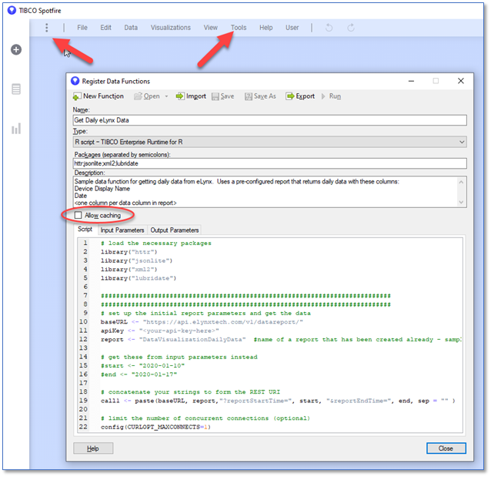Click the Description scrollbar up arrow
This screenshot has height=477, width=491.
click(x=461, y=182)
